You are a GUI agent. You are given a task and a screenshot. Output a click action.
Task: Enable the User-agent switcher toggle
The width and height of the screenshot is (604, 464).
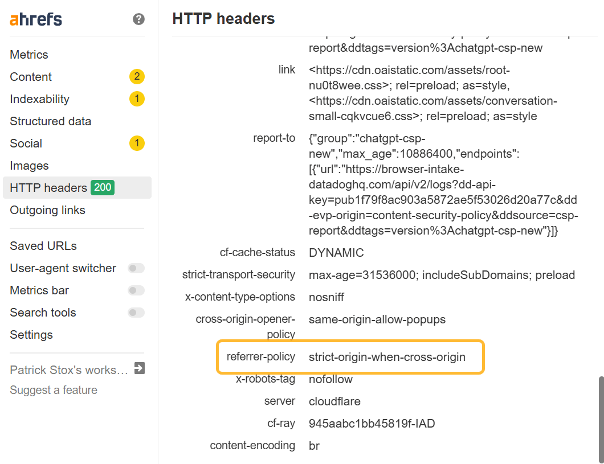click(x=136, y=268)
